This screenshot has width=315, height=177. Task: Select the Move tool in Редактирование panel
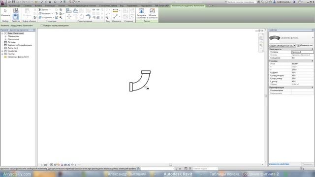(69, 17)
